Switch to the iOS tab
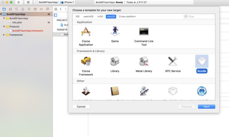 (78, 16)
